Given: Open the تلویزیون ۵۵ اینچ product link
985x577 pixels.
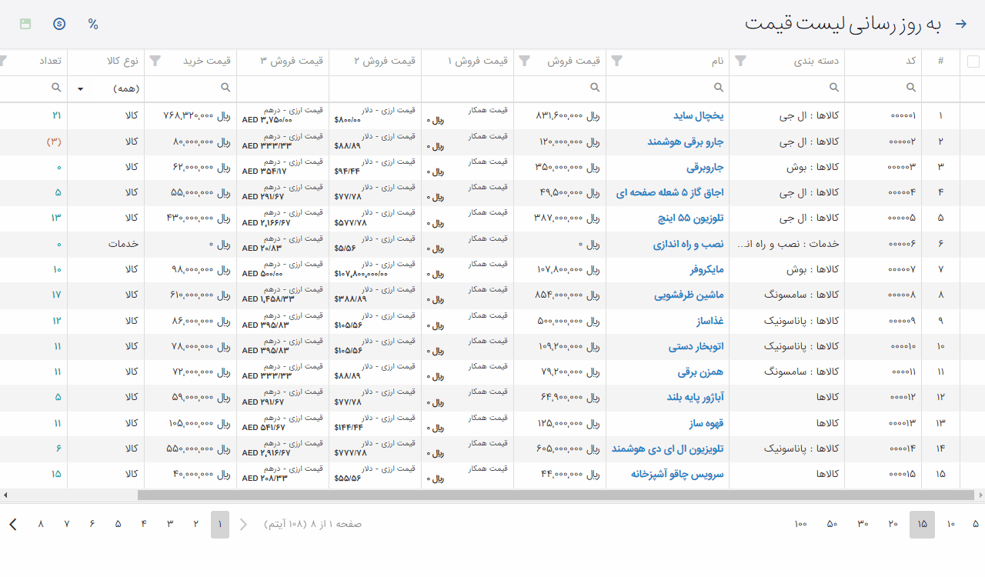Looking at the screenshot, I should coord(690,218).
